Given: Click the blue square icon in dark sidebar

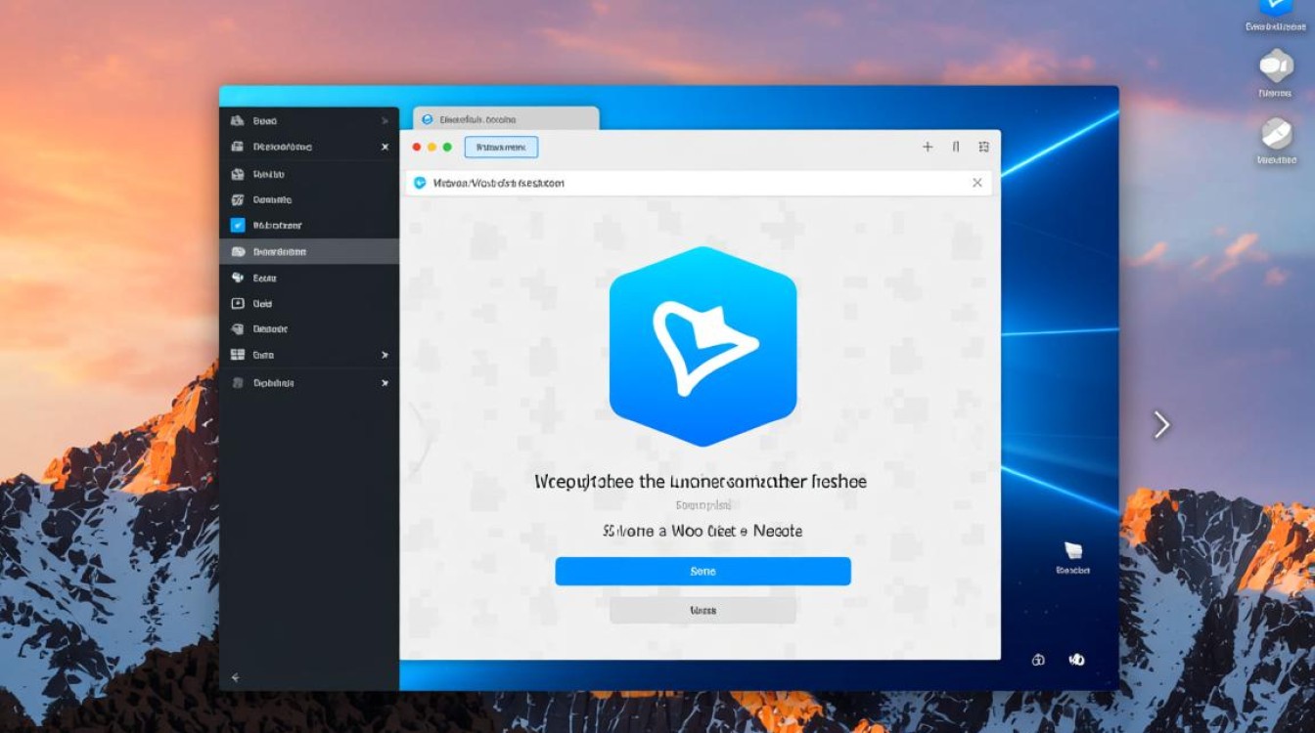Looking at the screenshot, I should [x=238, y=225].
